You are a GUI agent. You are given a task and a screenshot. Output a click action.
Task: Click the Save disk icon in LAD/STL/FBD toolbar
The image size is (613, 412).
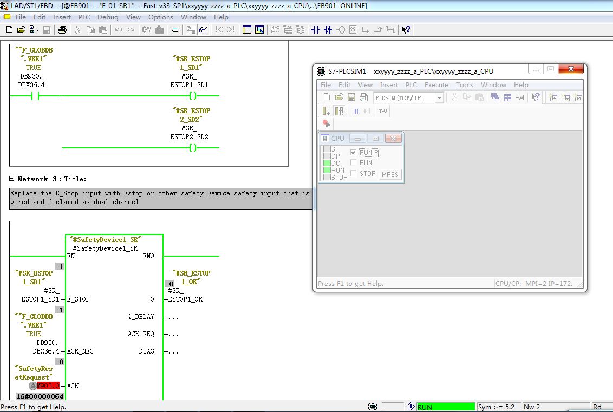pos(47,30)
